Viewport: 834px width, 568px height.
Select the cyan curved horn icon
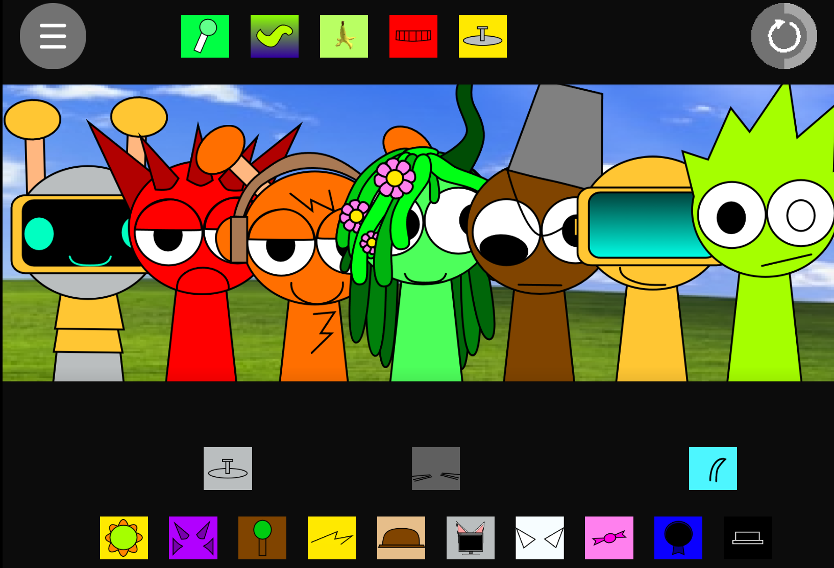(713, 469)
